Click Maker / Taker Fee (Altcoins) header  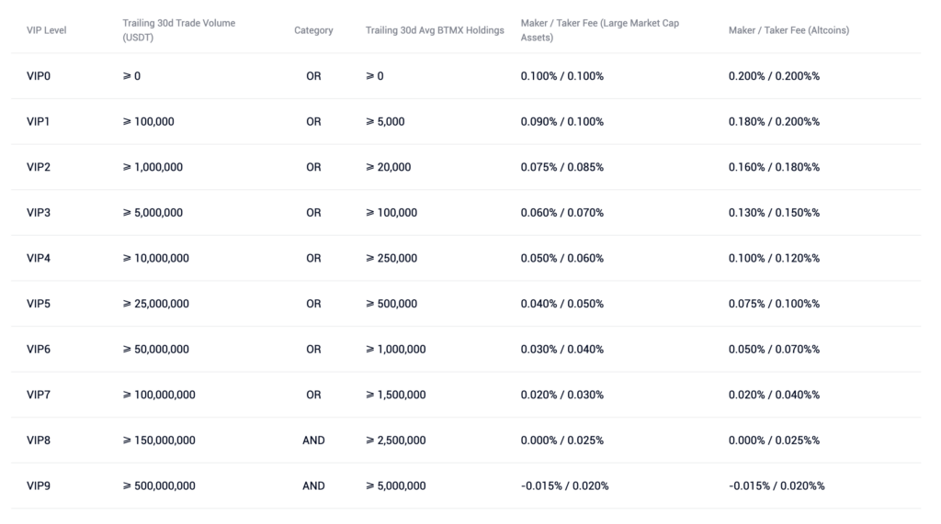(788, 30)
